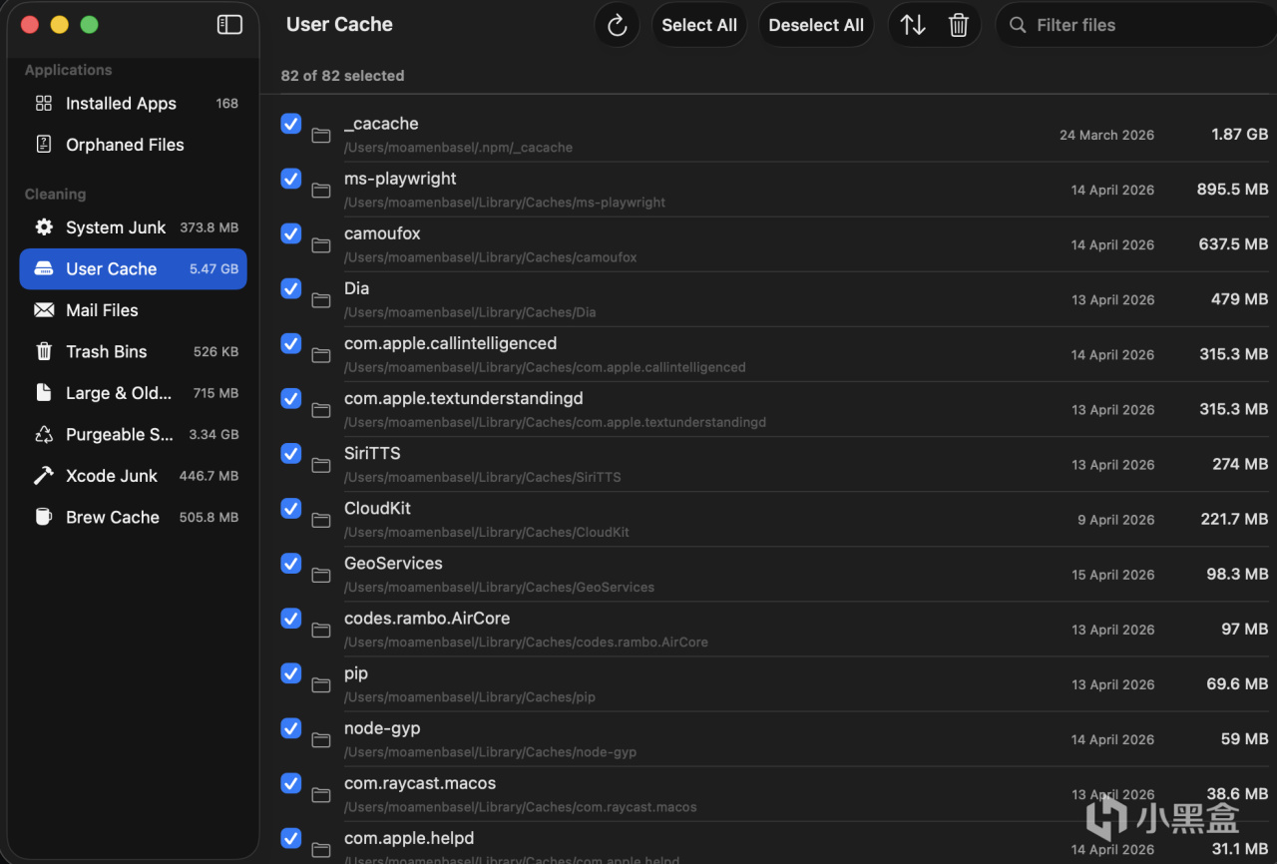This screenshot has height=864, width=1277.
Task: Open the Installed Apps section
Action: coord(121,104)
